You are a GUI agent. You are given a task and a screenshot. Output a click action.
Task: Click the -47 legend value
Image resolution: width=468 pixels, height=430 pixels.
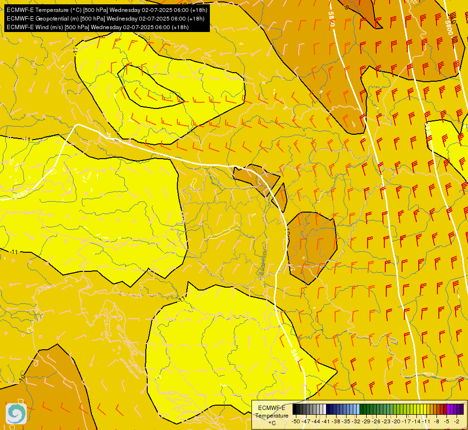306,421
